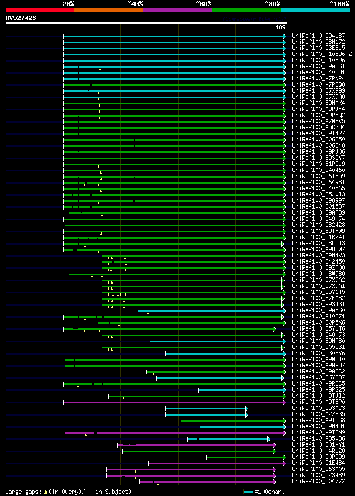Image resolution: width=355 pixels, height=496 pixels.
Task: Select hit label UniRef100_A2ZH35
Action: (x=318, y=414)
